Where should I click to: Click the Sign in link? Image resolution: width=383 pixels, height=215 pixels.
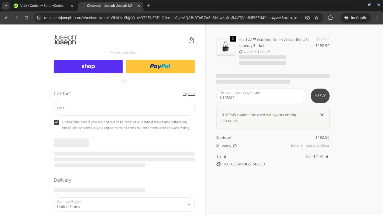pos(189,94)
